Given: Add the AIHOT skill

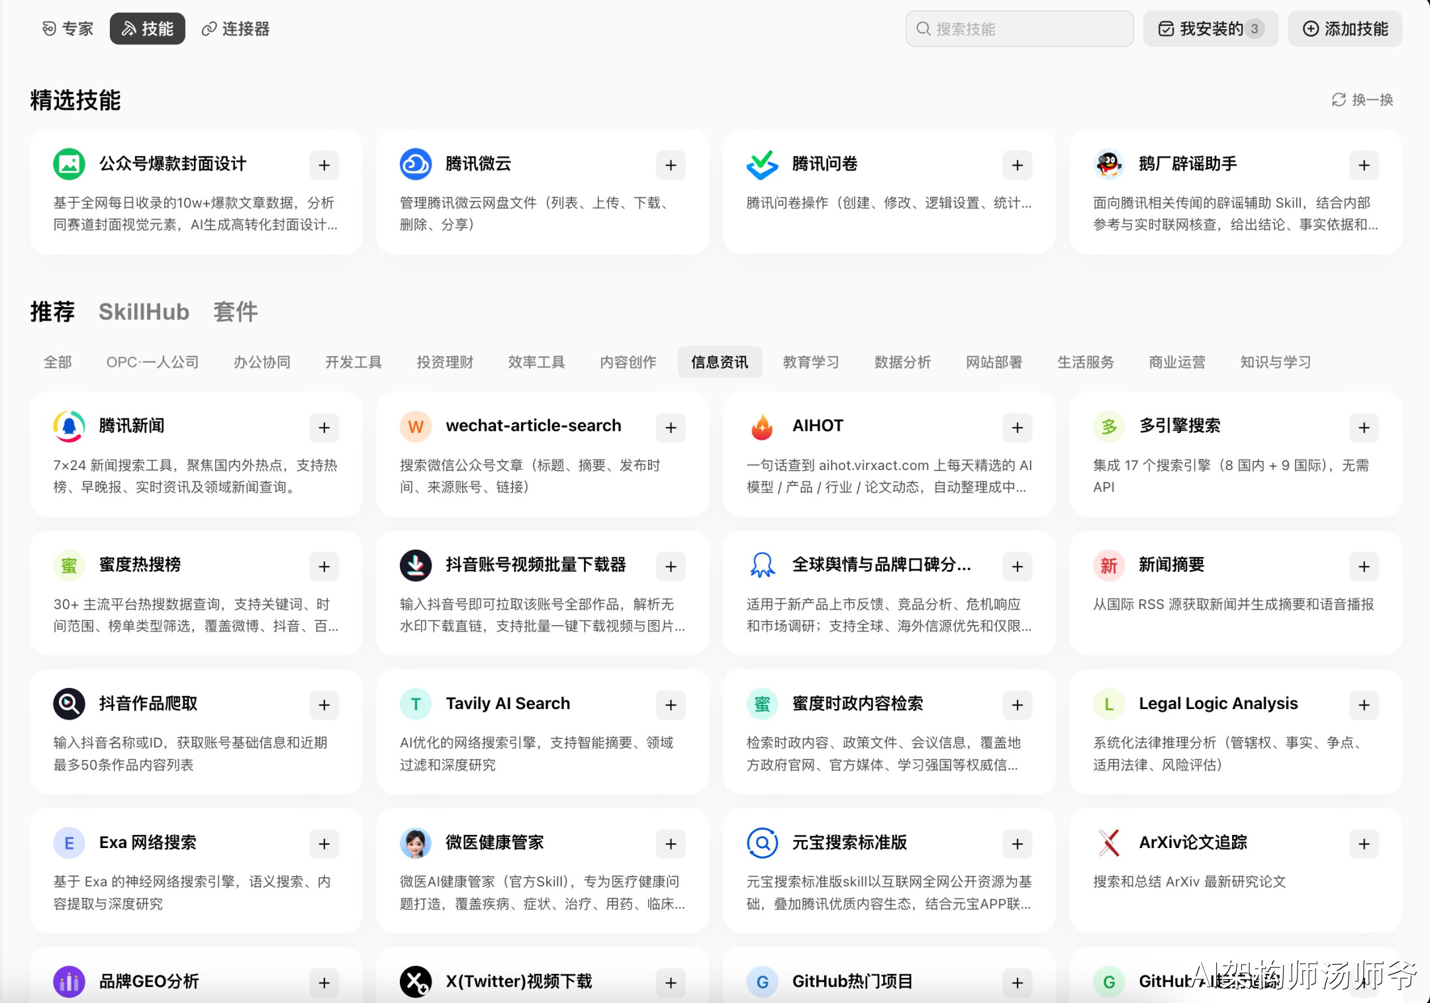Looking at the screenshot, I should [x=1018, y=428].
